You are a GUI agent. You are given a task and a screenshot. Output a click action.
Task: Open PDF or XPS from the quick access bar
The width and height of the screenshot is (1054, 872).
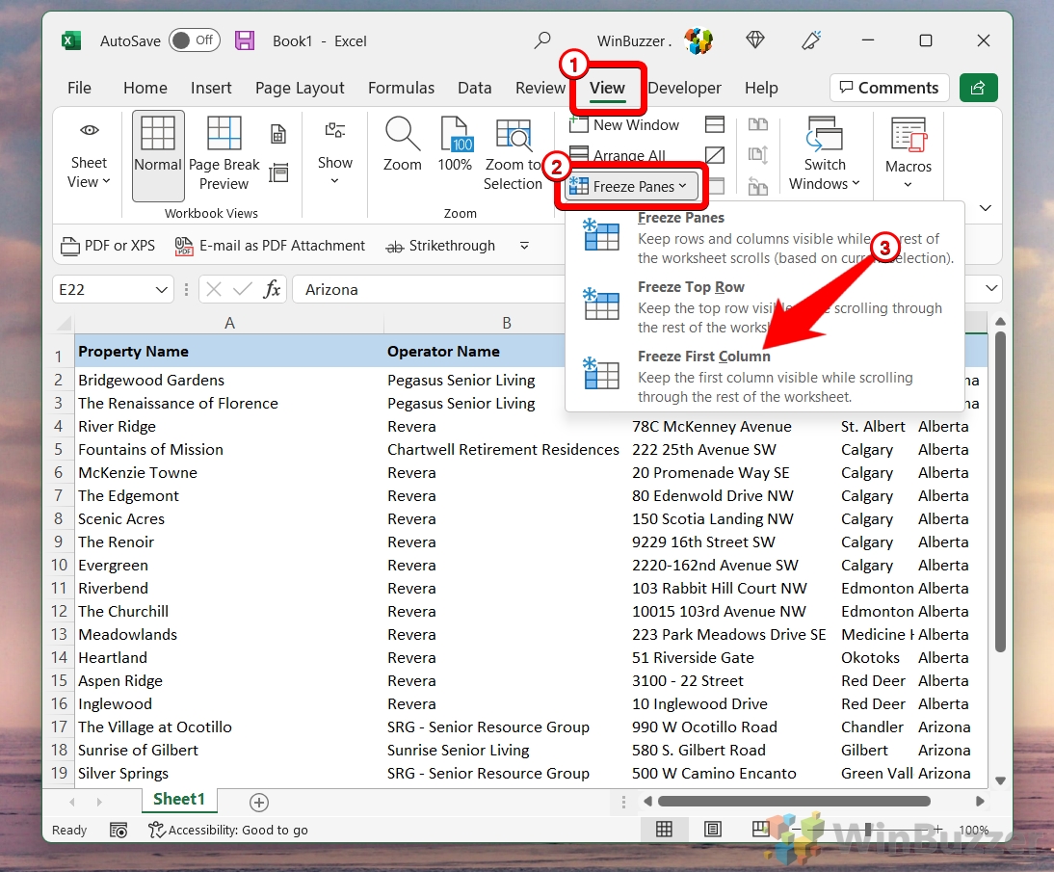[107, 245]
